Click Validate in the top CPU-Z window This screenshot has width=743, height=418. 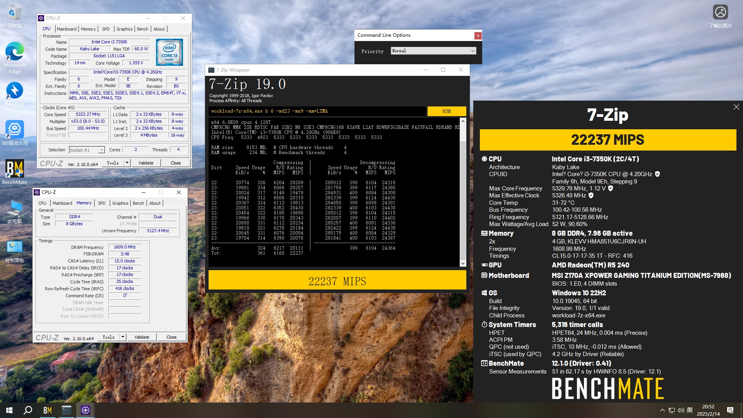146,163
